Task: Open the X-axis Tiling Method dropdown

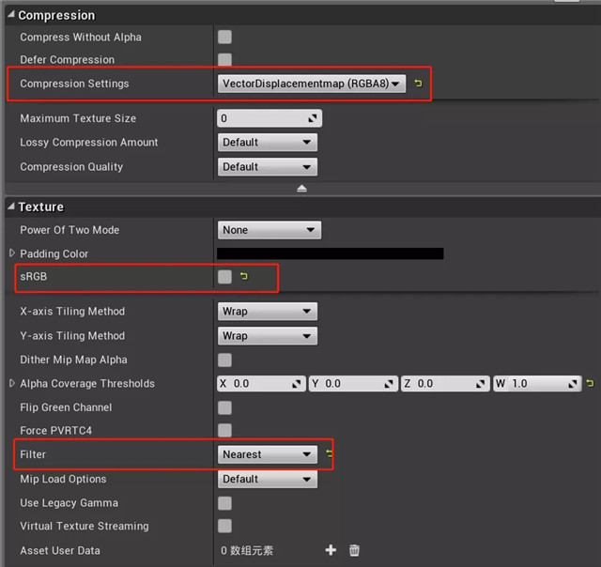Action: point(267,312)
